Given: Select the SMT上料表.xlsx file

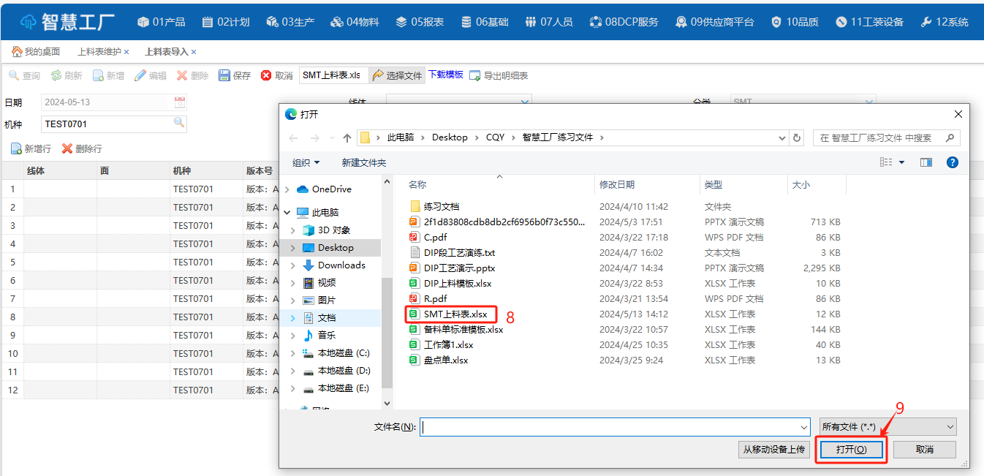Looking at the screenshot, I should click(x=455, y=314).
